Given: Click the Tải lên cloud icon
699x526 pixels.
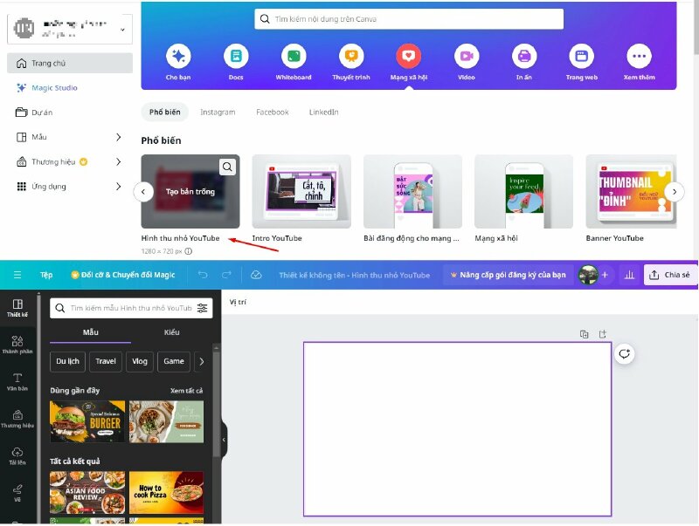Looking at the screenshot, I should pyautogui.click(x=17, y=453).
